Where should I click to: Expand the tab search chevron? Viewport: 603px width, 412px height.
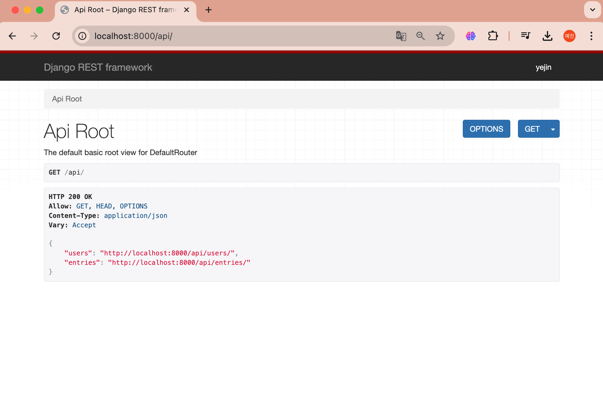tap(592, 10)
